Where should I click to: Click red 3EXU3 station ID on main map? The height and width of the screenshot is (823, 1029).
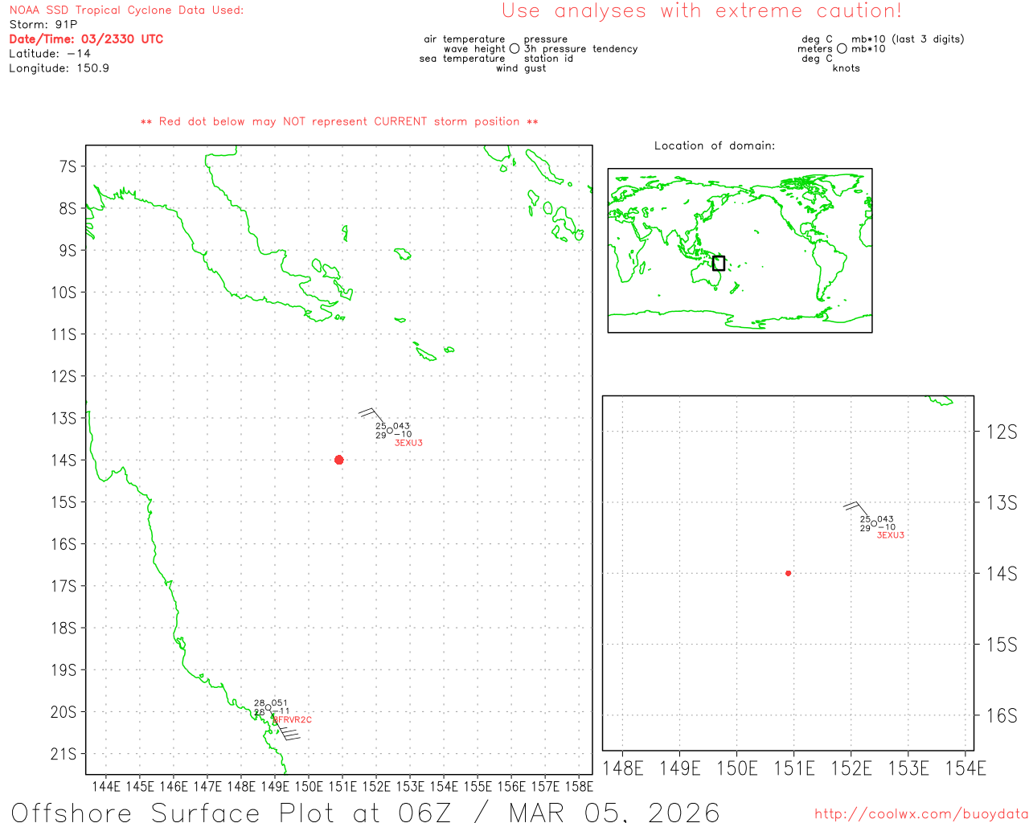[x=408, y=443]
